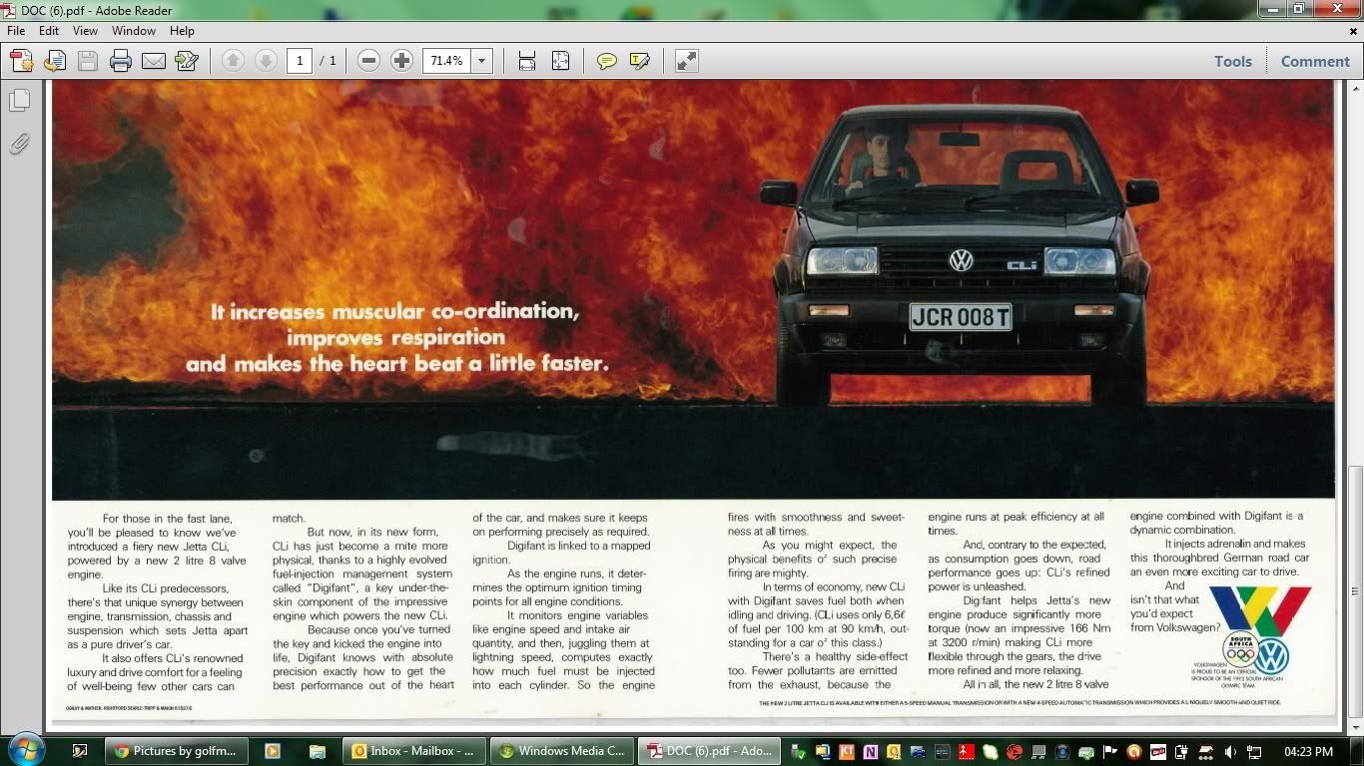Screen dimensions: 1364x766
Task: Click the Fit One Full Page icon
Action: [560, 61]
